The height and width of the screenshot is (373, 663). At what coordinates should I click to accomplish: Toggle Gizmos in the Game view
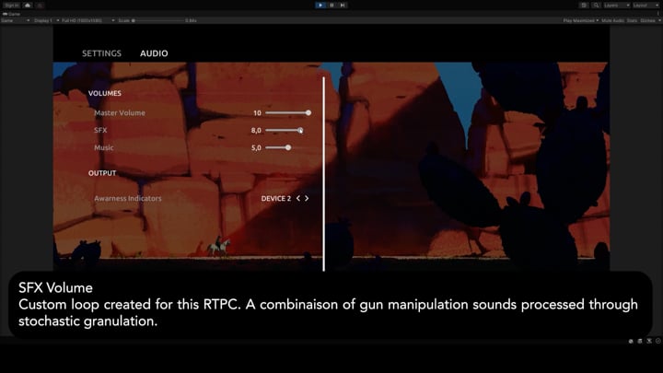pyautogui.click(x=647, y=20)
